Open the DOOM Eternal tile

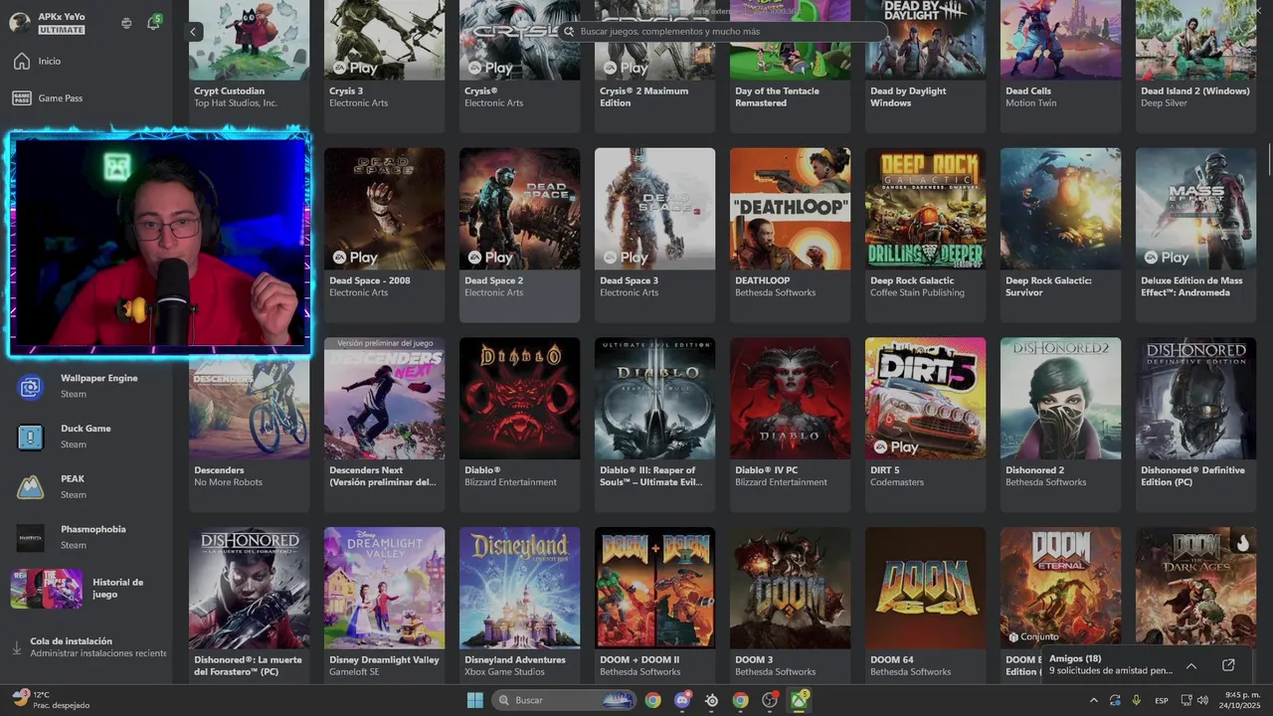(1060, 587)
